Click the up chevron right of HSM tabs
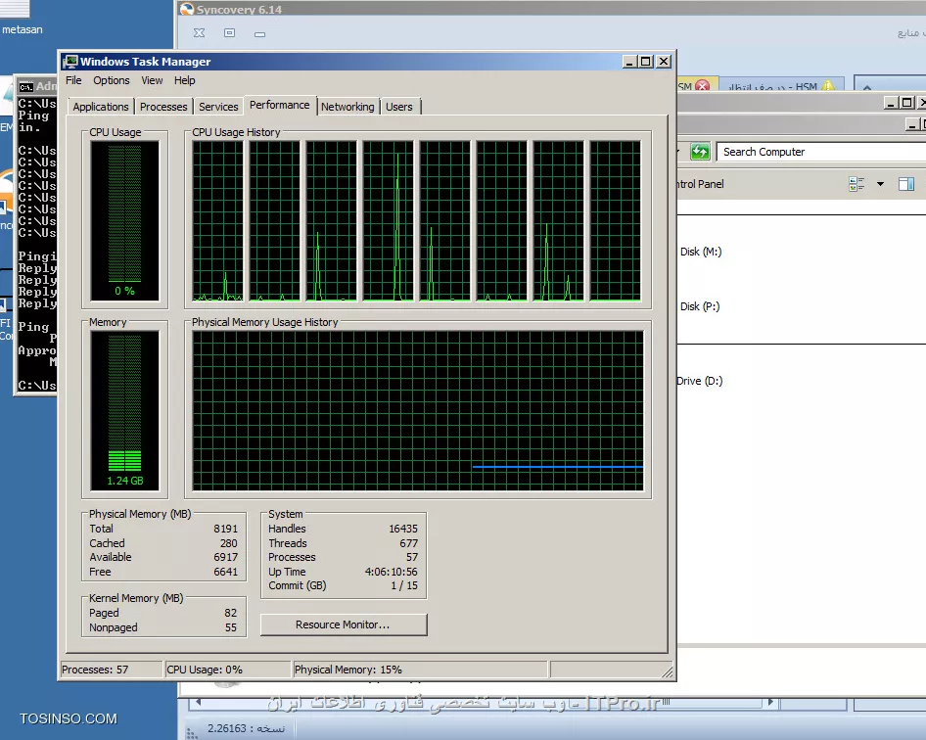Viewport: 926px width, 740px height. coord(867,87)
